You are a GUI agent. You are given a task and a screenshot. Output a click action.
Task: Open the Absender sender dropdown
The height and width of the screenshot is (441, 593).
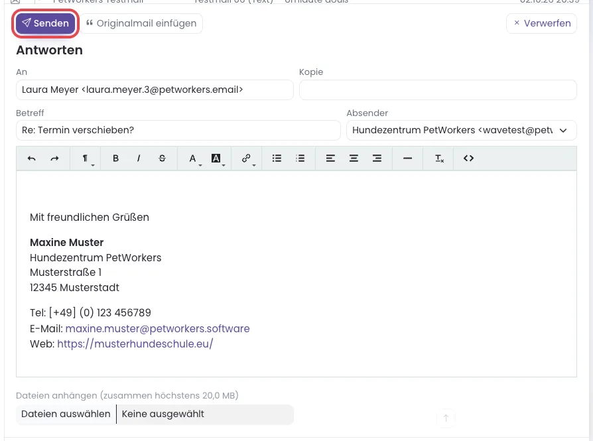[462, 130]
